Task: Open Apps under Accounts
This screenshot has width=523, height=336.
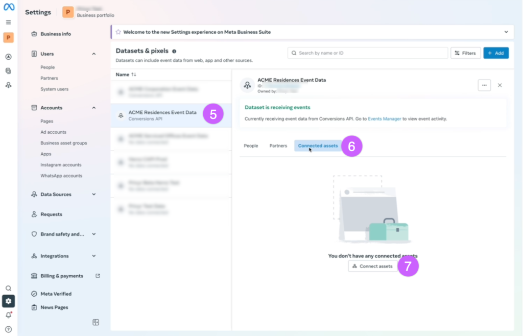Action: [45, 154]
